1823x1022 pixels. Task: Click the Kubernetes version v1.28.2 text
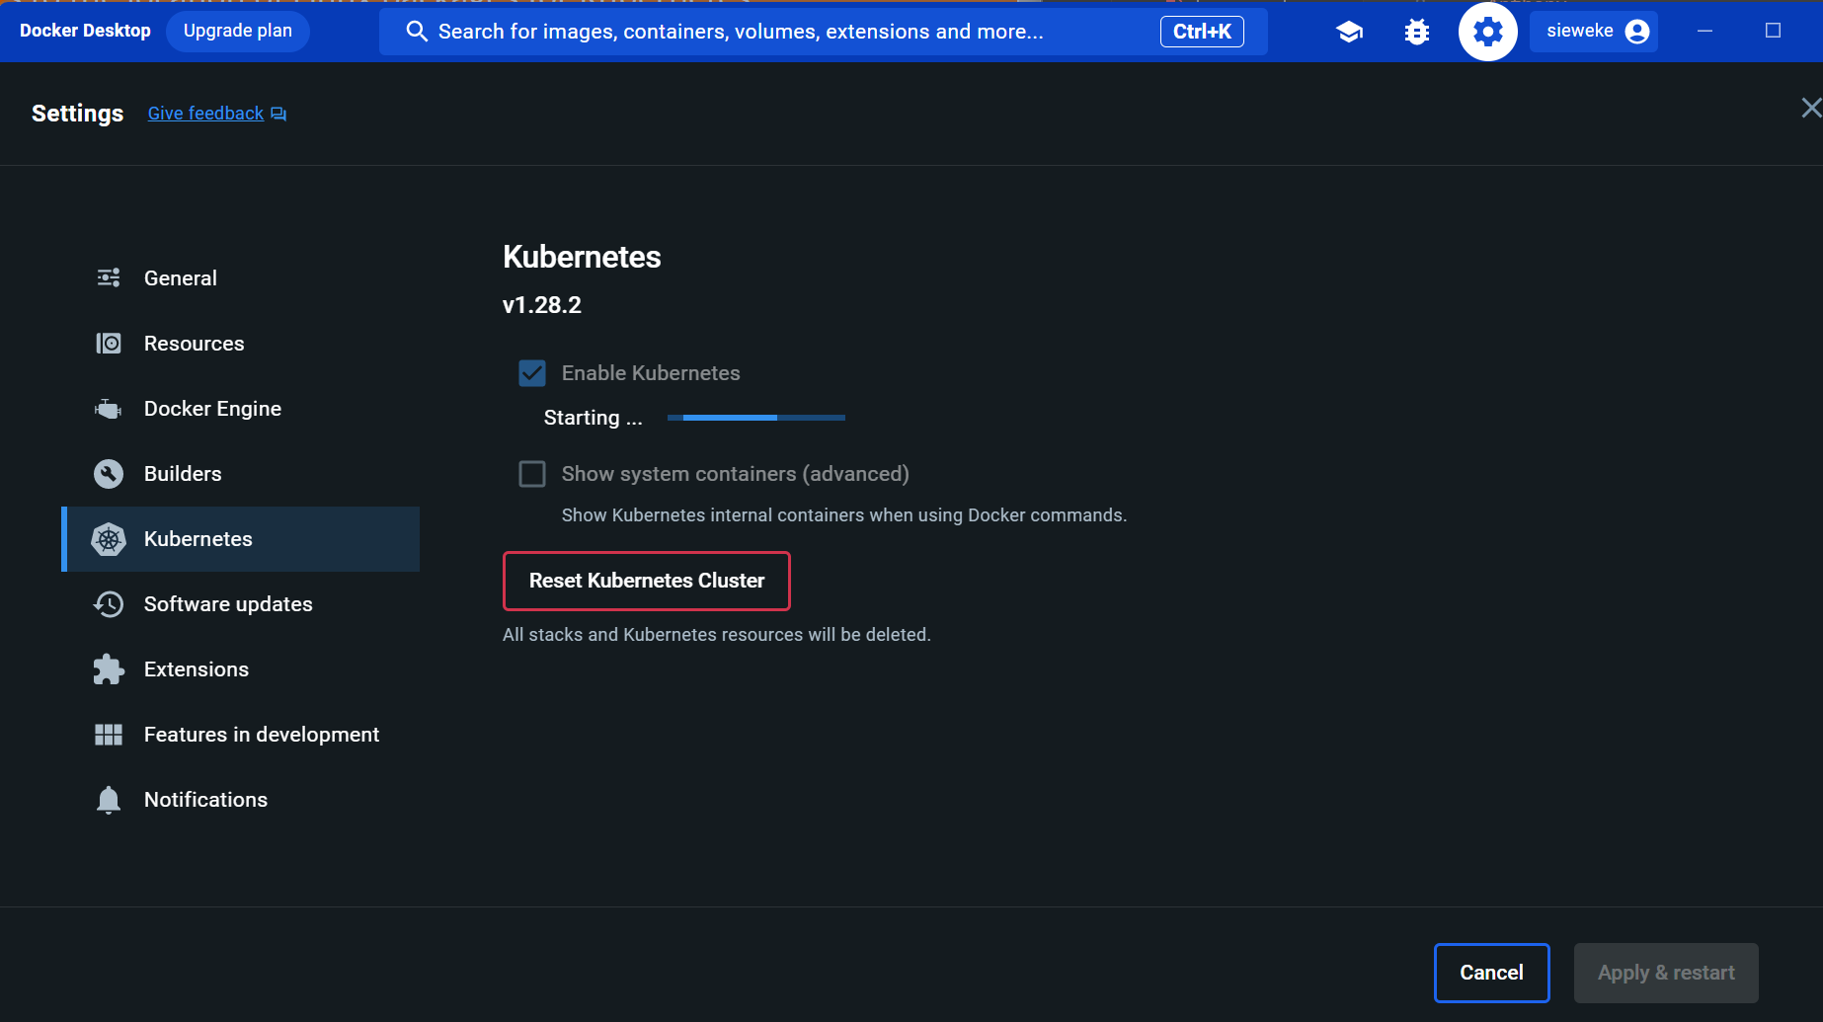click(x=542, y=305)
